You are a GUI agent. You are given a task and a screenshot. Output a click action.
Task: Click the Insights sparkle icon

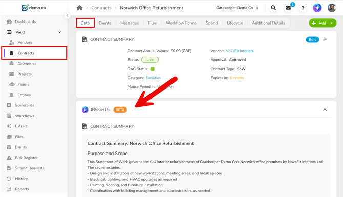[85, 110]
